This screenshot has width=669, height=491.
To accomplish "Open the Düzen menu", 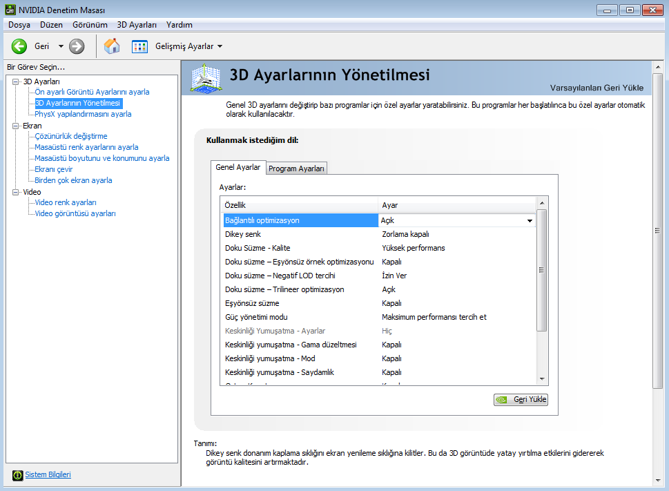I will (51, 25).
